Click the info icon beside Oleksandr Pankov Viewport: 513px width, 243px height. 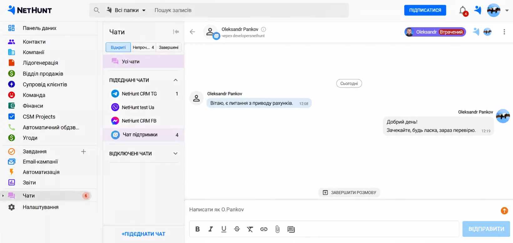(x=264, y=29)
